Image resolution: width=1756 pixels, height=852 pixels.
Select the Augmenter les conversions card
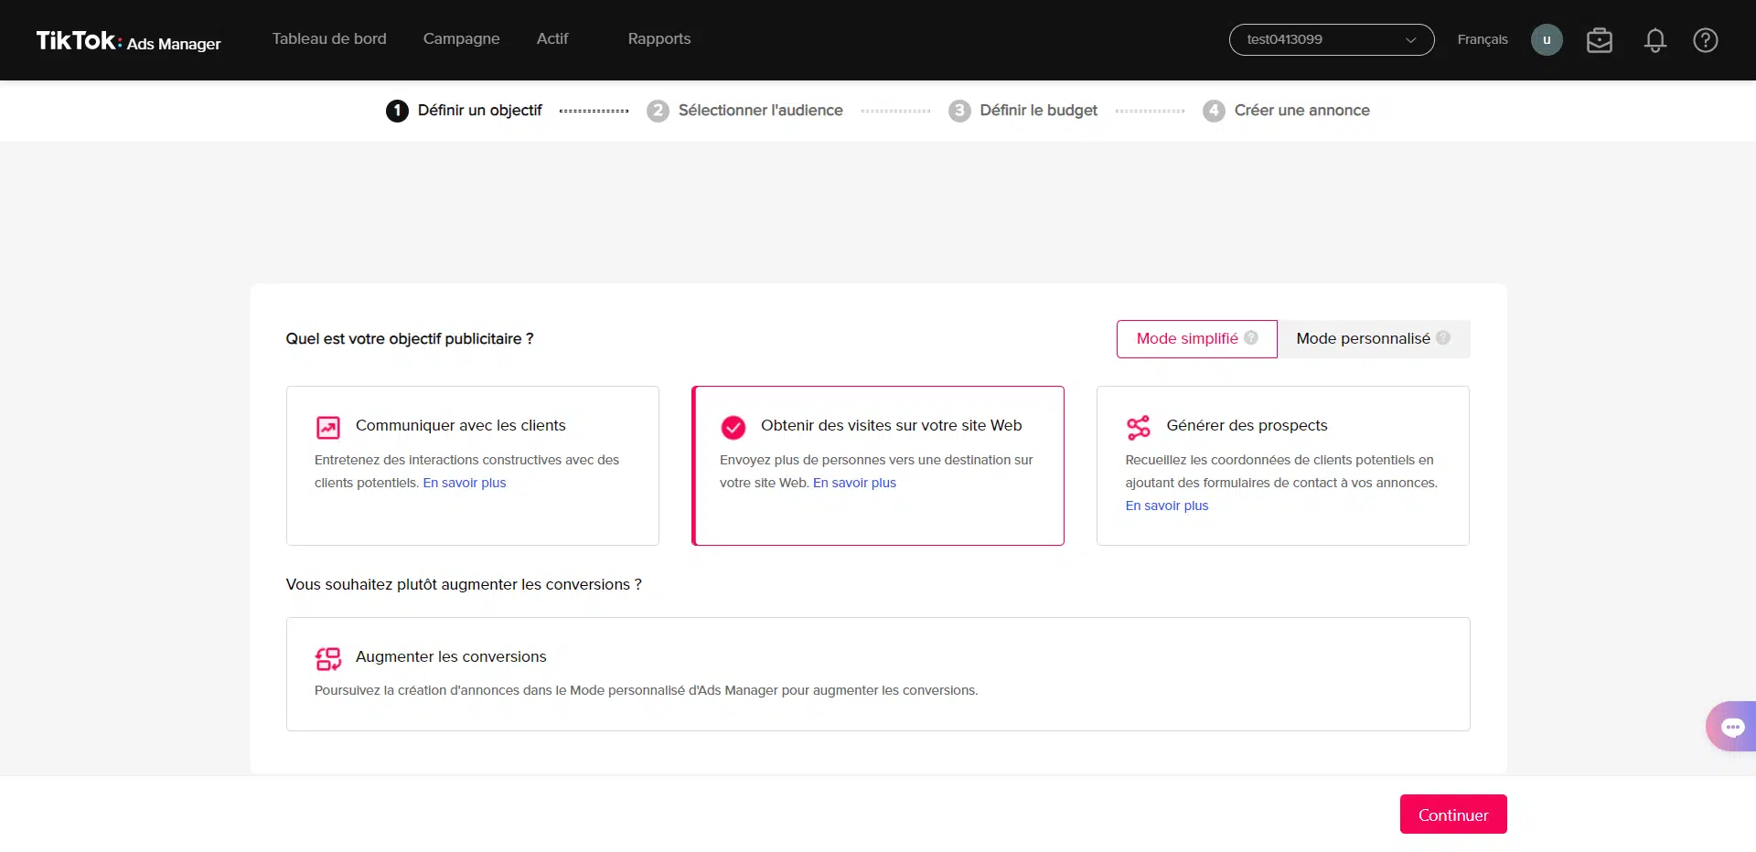pyautogui.click(x=878, y=674)
